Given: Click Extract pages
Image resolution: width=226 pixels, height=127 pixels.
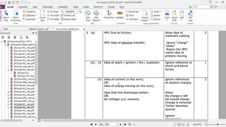Looking at the screenshot, I should tap(155, 19).
